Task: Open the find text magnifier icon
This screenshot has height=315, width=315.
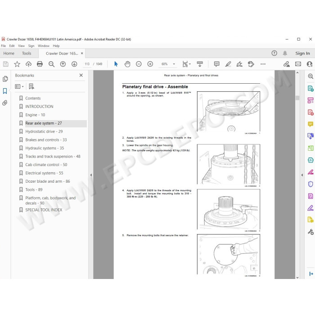Action: [51, 64]
